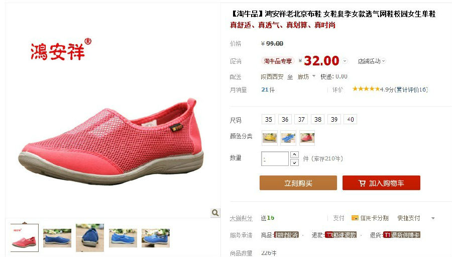The height and width of the screenshot is (257, 452).
Task: Click the quantity input field
Action: 275,158
